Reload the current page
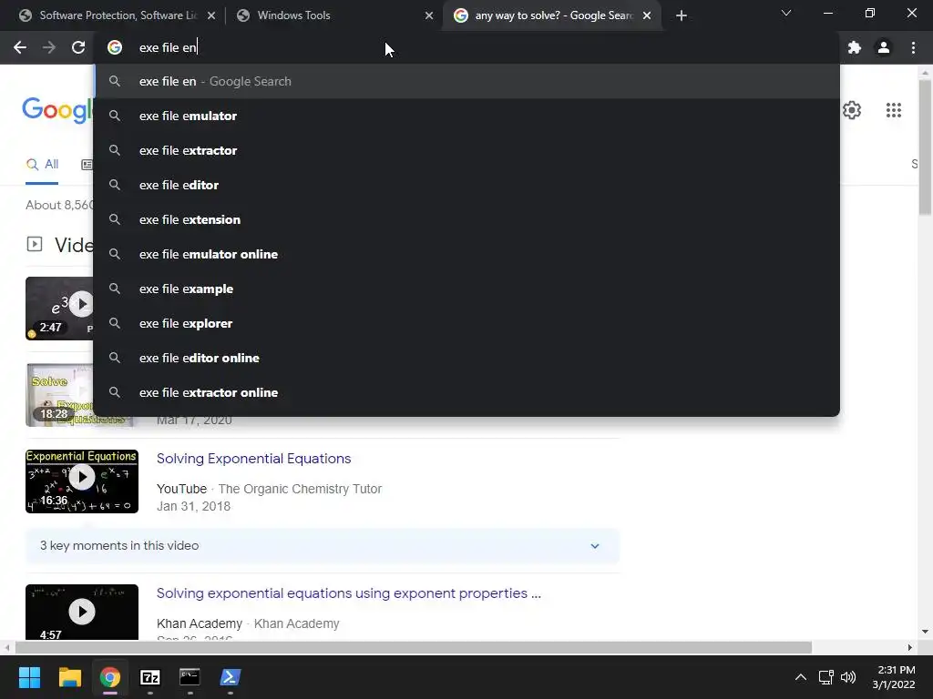Screen dimensions: 933x699 [78, 47]
